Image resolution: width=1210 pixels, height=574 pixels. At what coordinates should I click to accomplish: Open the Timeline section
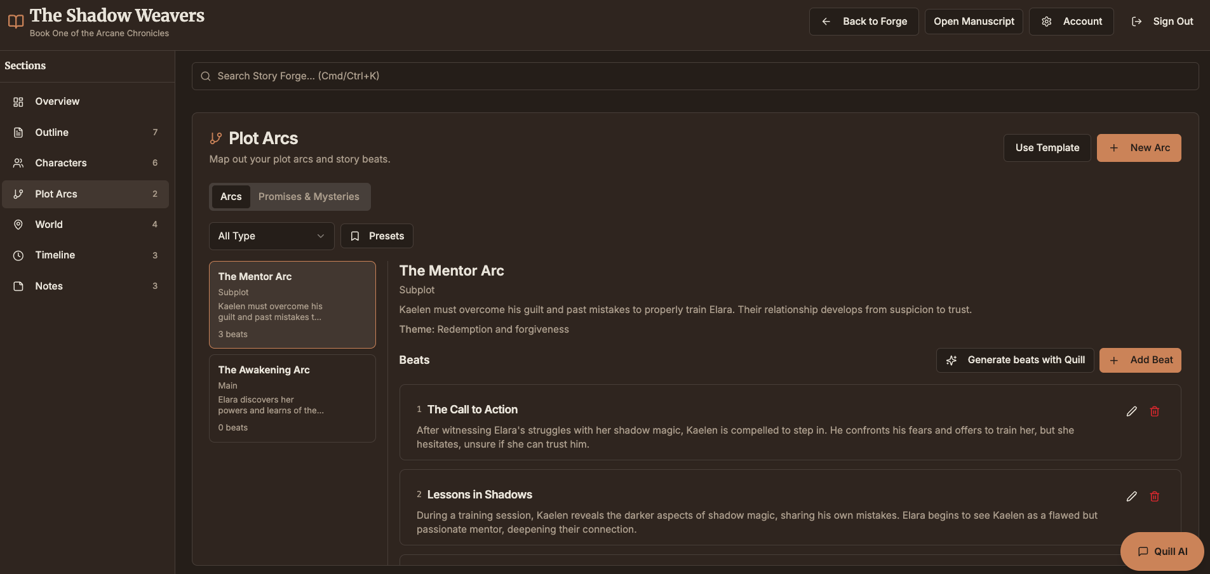click(x=85, y=255)
